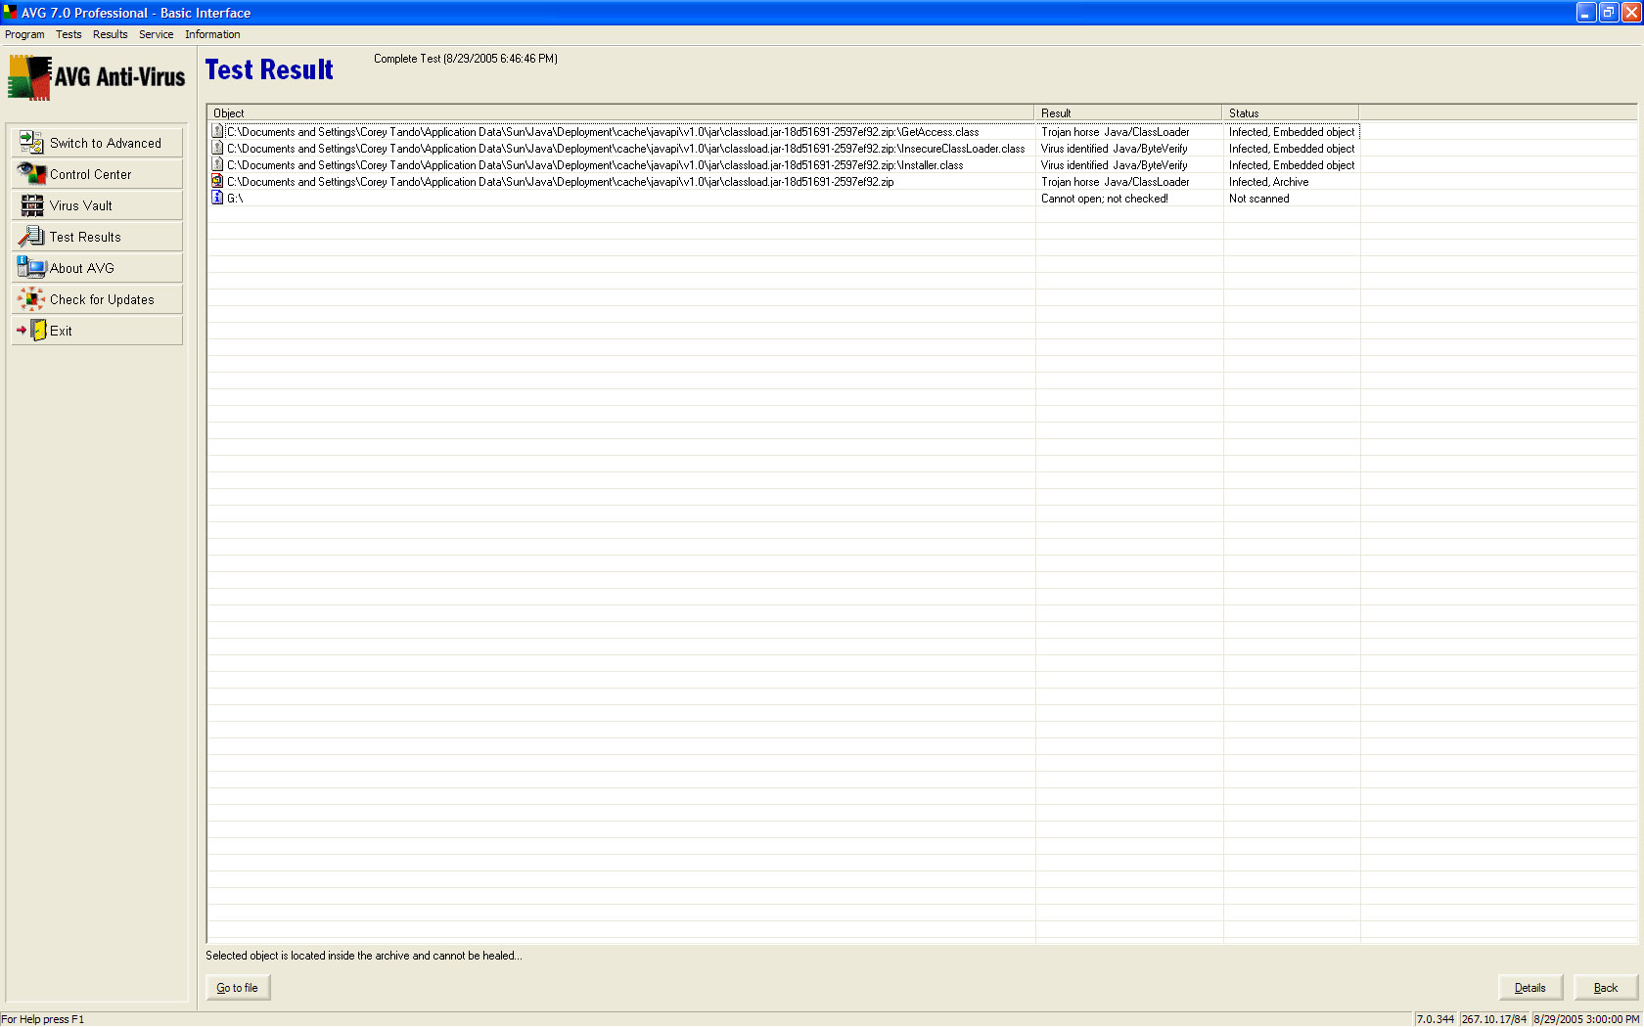Click the 'Infected, Embedded object' status for Installer.class
The width and height of the screenshot is (1644, 1027).
pyautogui.click(x=1292, y=165)
